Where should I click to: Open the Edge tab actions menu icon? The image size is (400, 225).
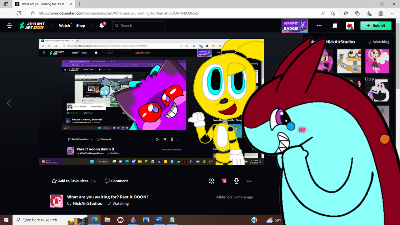[6, 4]
